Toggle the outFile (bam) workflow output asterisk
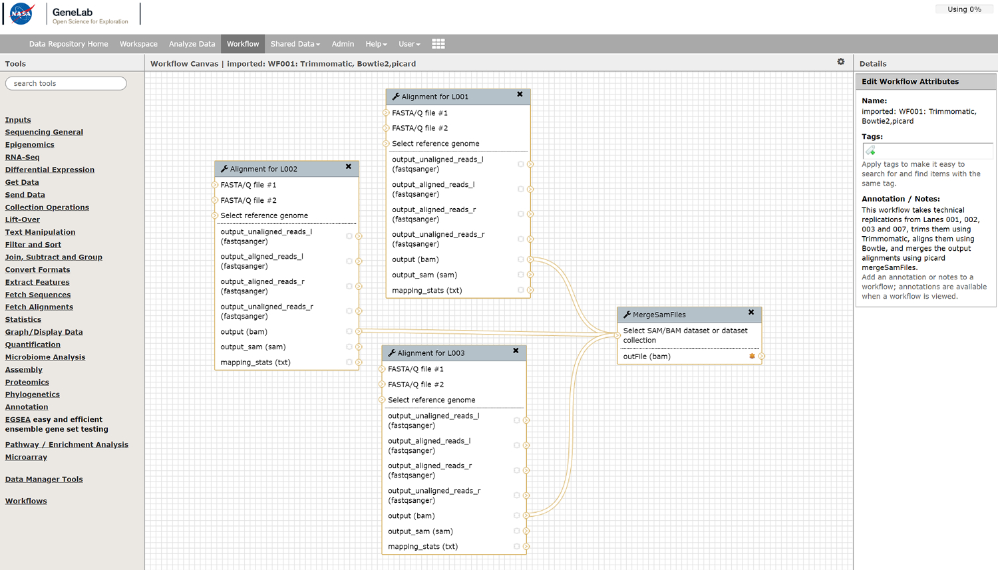Screen dimensions: 998x570 pos(752,356)
